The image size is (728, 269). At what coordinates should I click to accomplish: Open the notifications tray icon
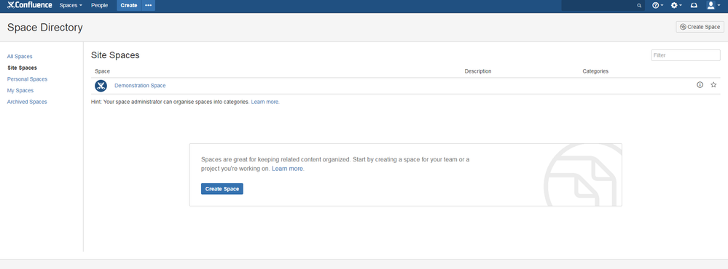[694, 6]
